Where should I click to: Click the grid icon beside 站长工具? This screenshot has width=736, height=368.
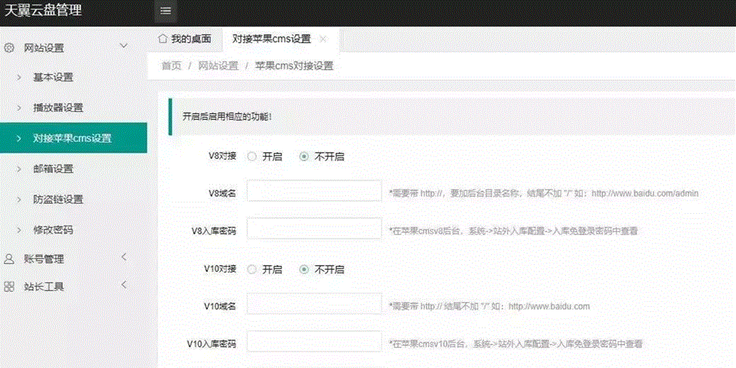tap(9, 286)
